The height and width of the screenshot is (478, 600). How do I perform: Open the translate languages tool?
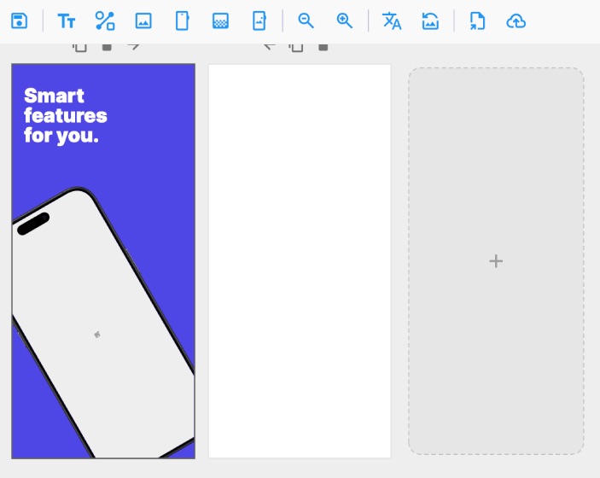click(x=392, y=20)
